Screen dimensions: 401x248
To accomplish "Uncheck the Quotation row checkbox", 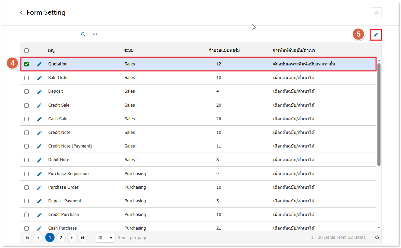I will pos(27,64).
